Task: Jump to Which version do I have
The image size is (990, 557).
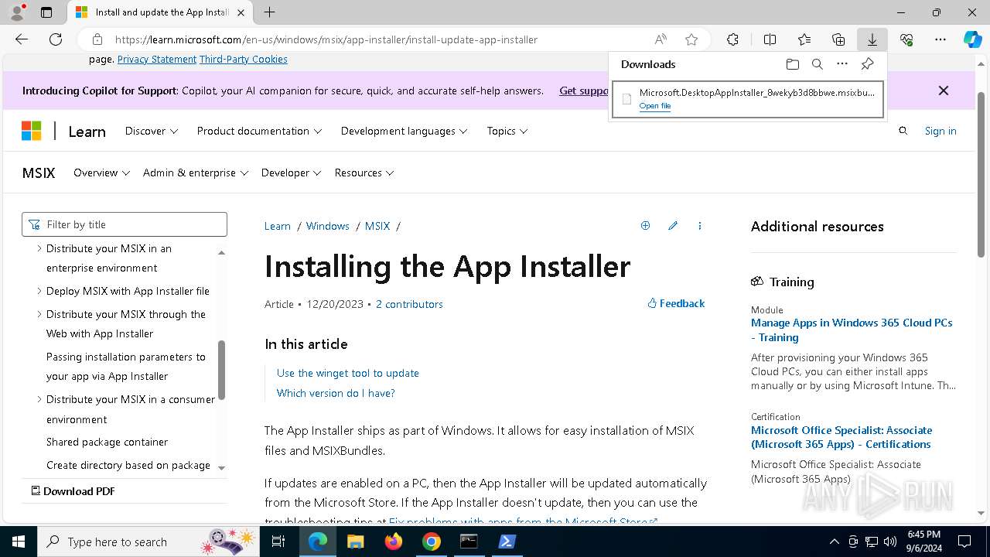Action: pos(336,393)
